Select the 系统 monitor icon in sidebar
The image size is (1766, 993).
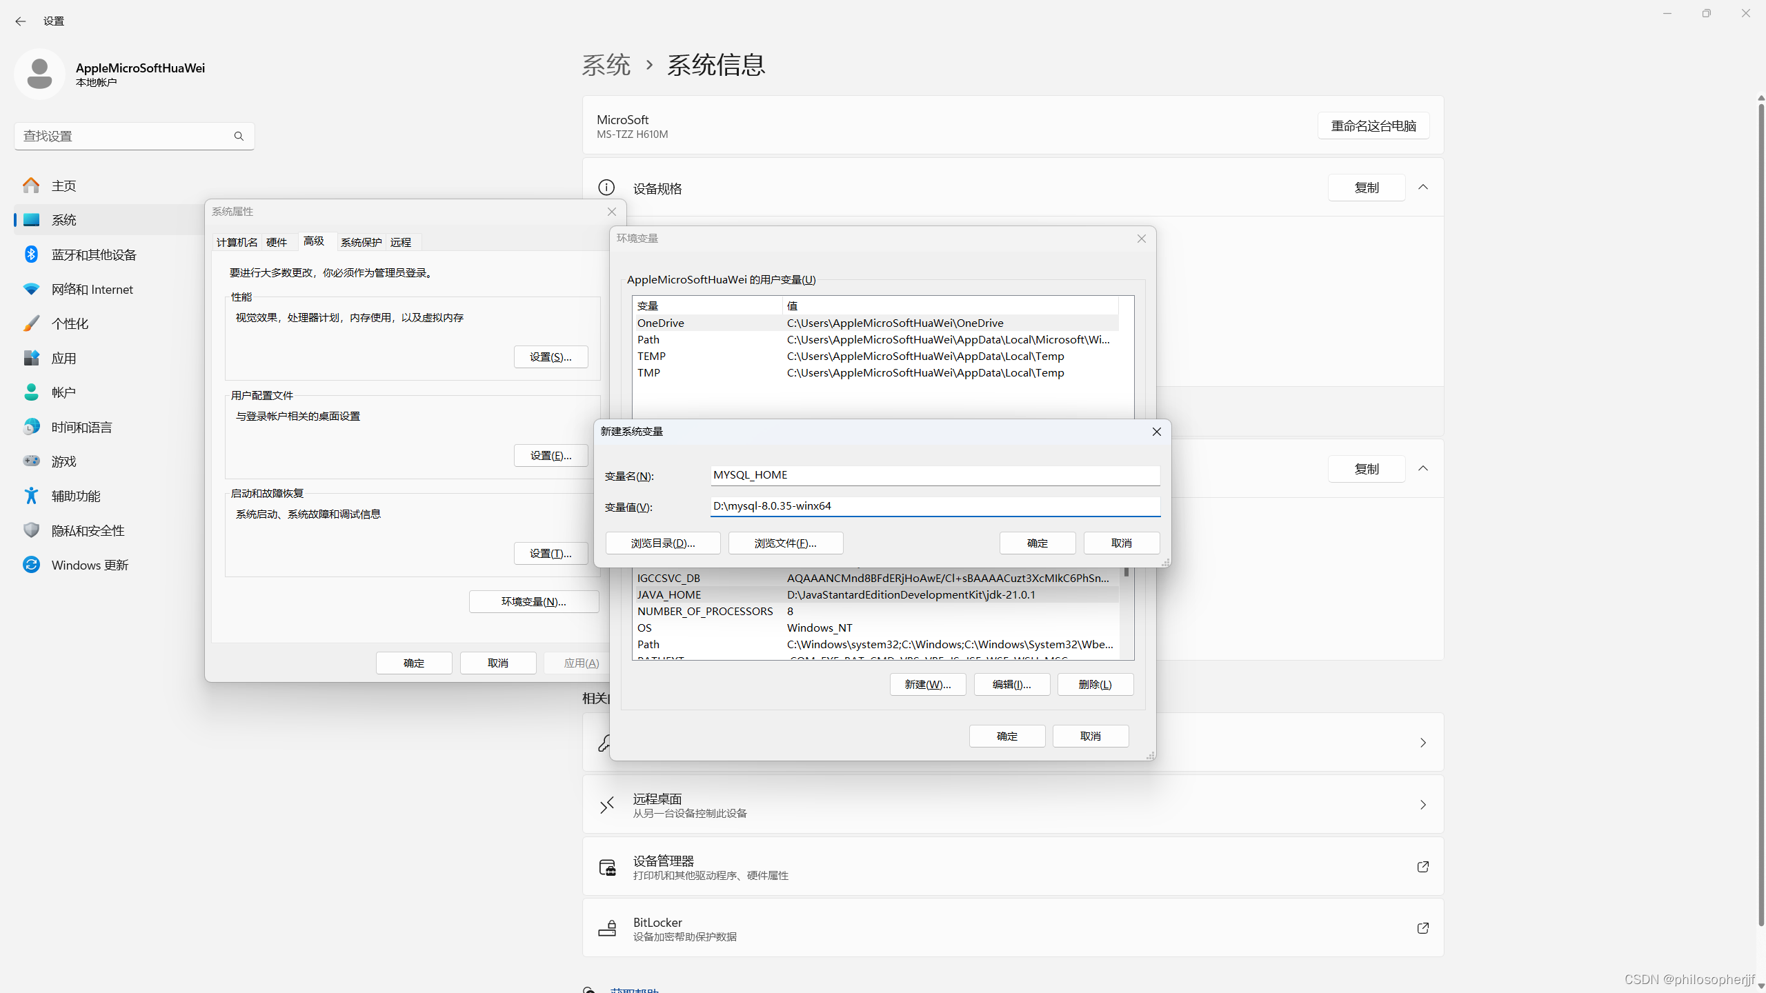pyautogui.click(x=31, y=220)
